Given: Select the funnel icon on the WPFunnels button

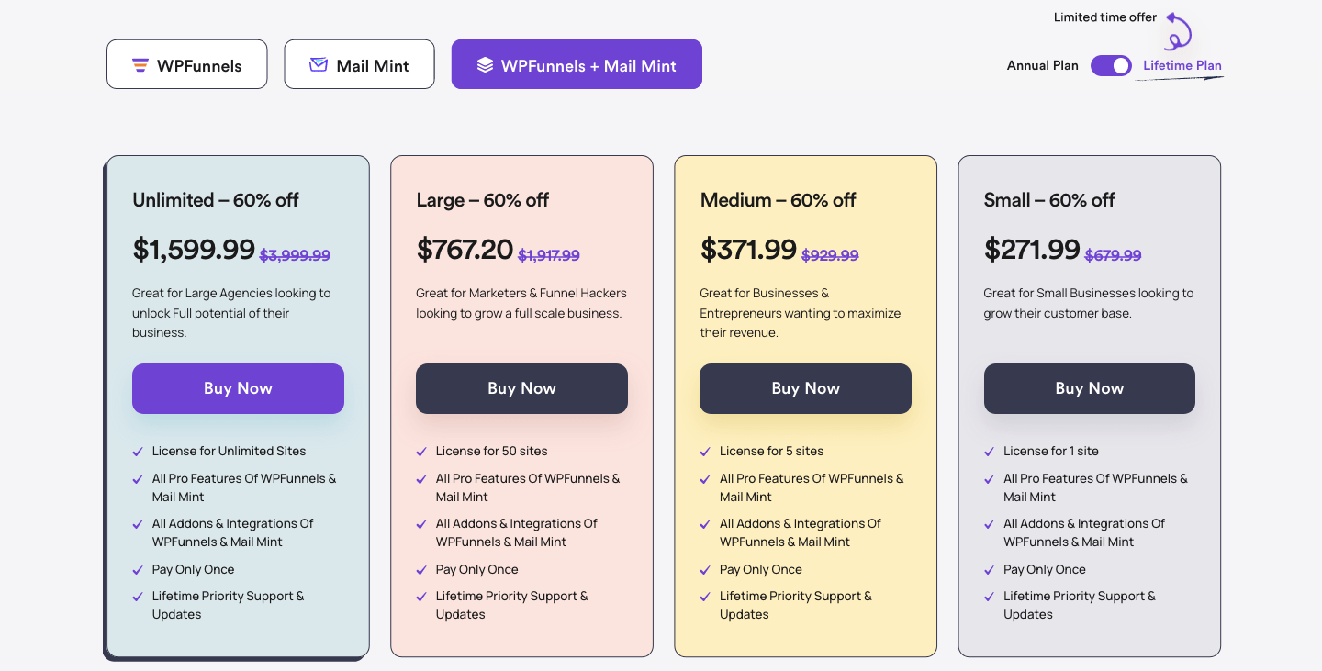Looking at the screenshot, I should tap(140, 64).
